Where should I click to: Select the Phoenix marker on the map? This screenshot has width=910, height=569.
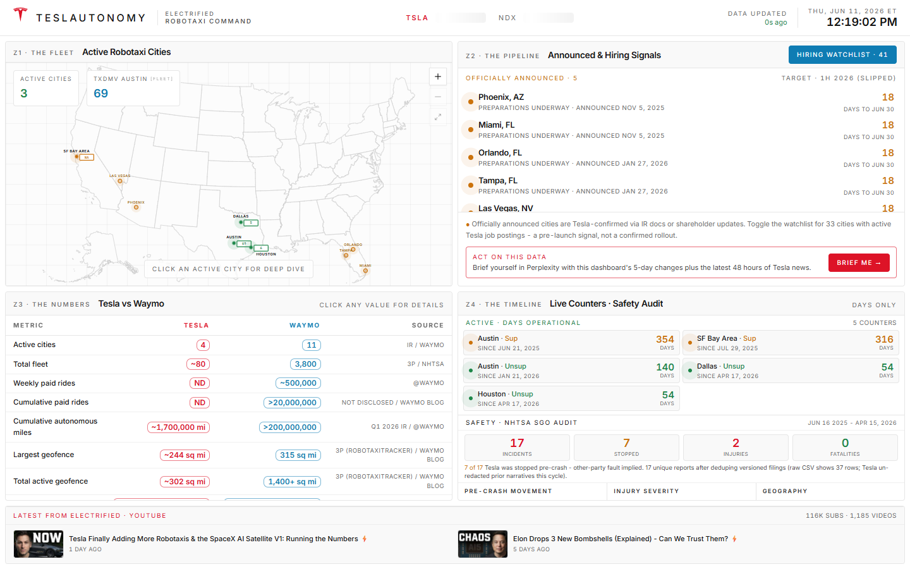click(136, 207)
